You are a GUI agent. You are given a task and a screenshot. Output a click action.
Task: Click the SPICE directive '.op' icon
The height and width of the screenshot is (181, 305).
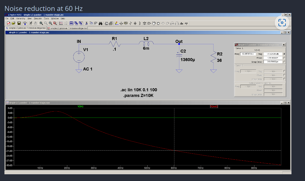tap(186, 23)
